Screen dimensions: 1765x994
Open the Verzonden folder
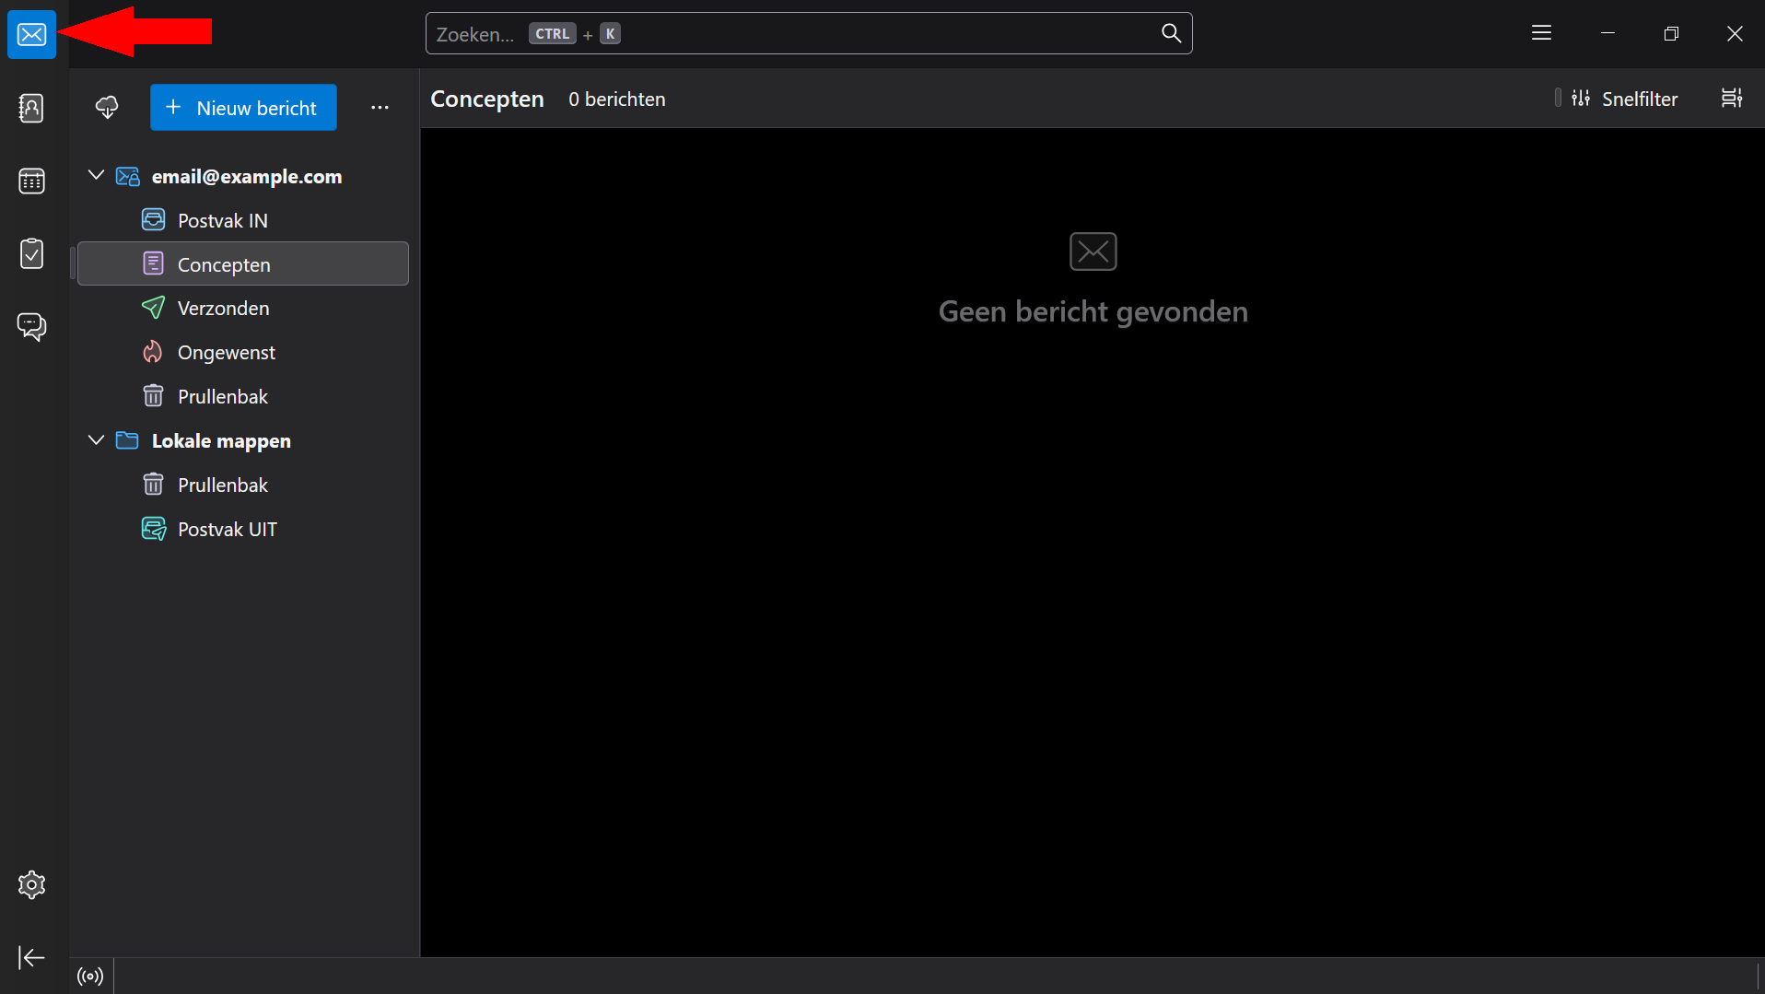tap(223, 309)
